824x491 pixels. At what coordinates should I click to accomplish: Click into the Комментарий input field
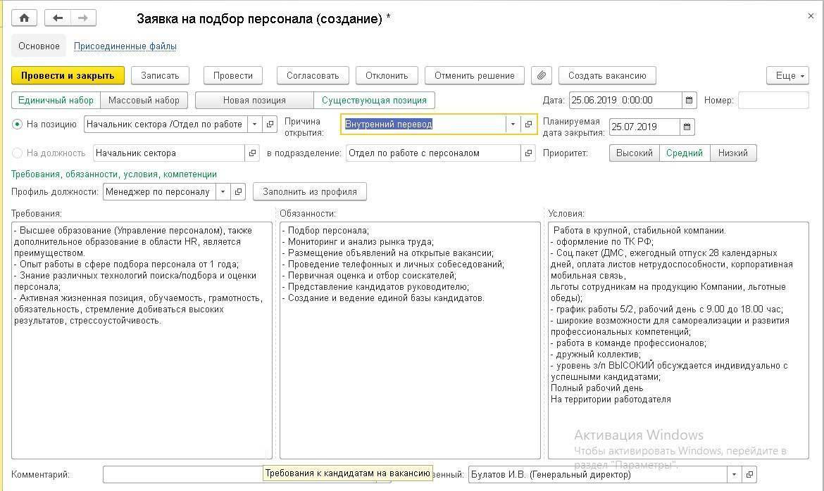[x=183, y=474]
